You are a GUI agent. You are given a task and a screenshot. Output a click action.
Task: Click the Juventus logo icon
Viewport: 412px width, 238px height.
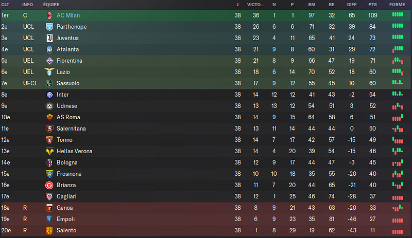[x=49, y=38]
